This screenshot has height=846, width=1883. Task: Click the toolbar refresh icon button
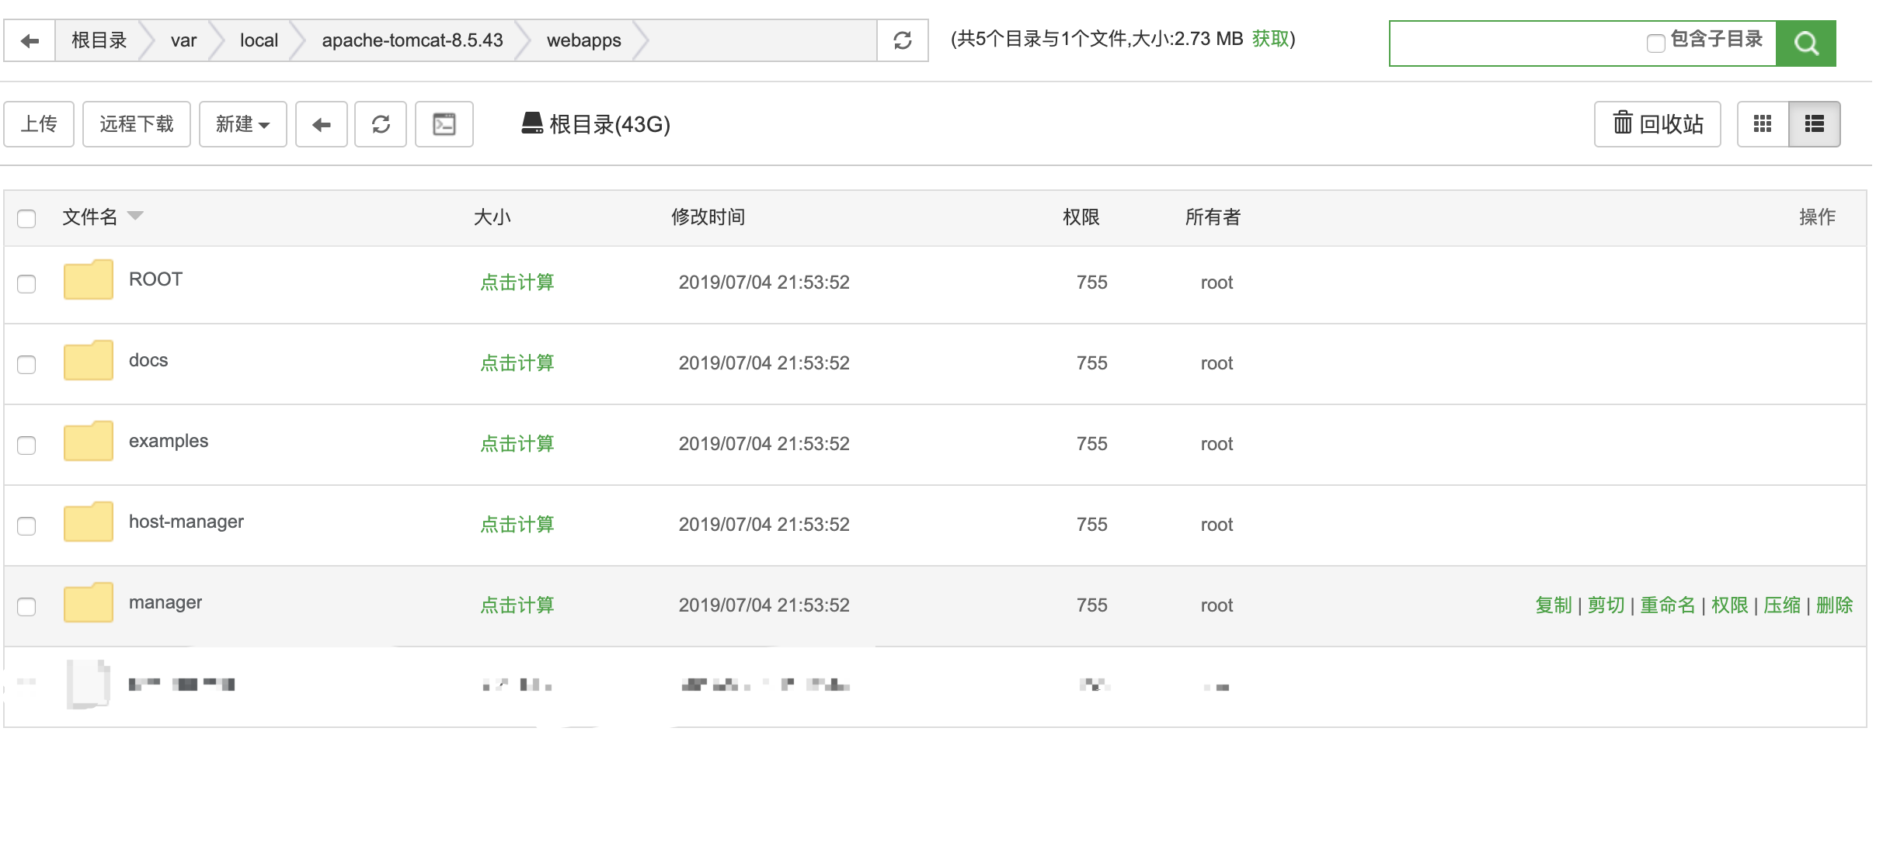[381, 124]
